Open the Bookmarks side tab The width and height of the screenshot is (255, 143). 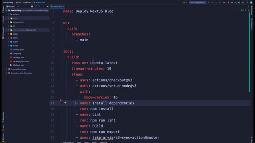coord(3,117)
